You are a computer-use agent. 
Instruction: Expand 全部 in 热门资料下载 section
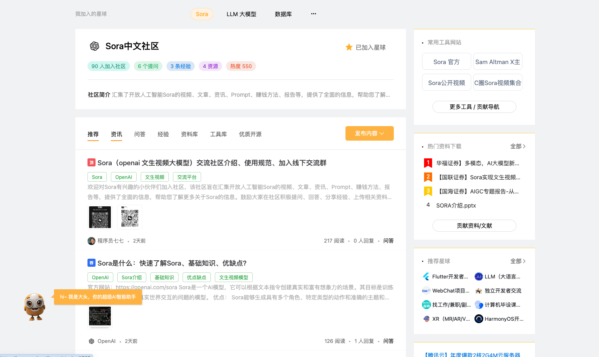[518, 146]
